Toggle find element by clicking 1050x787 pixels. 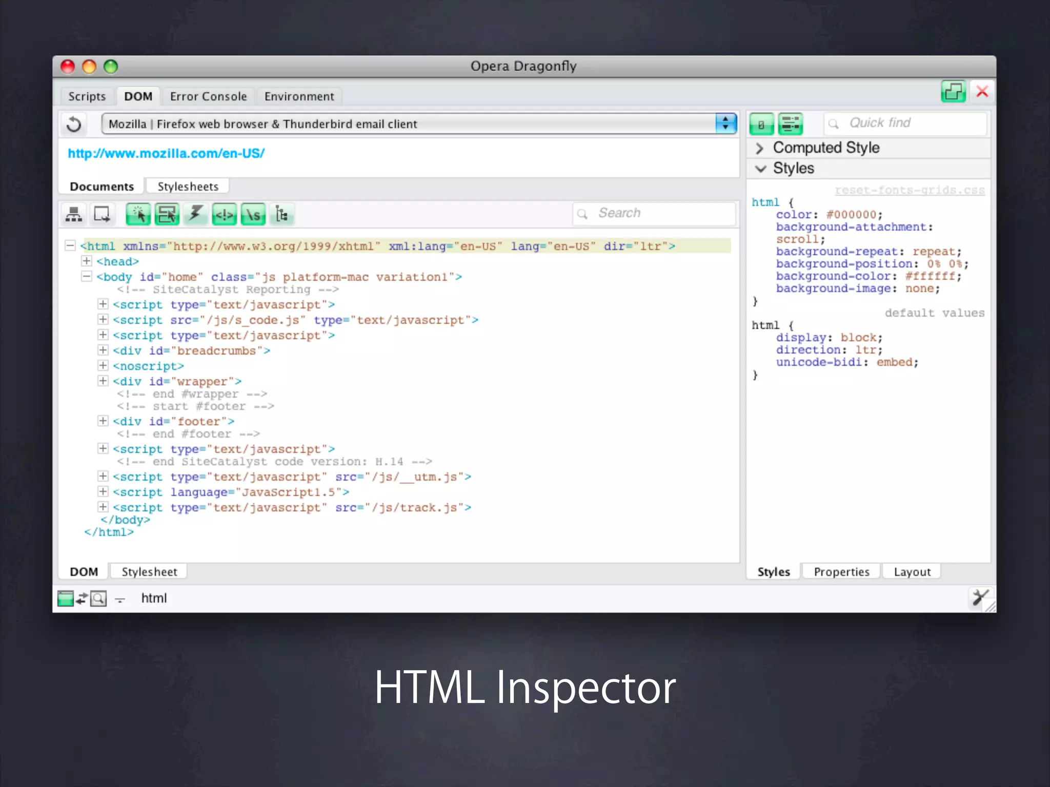click(138, 214)
